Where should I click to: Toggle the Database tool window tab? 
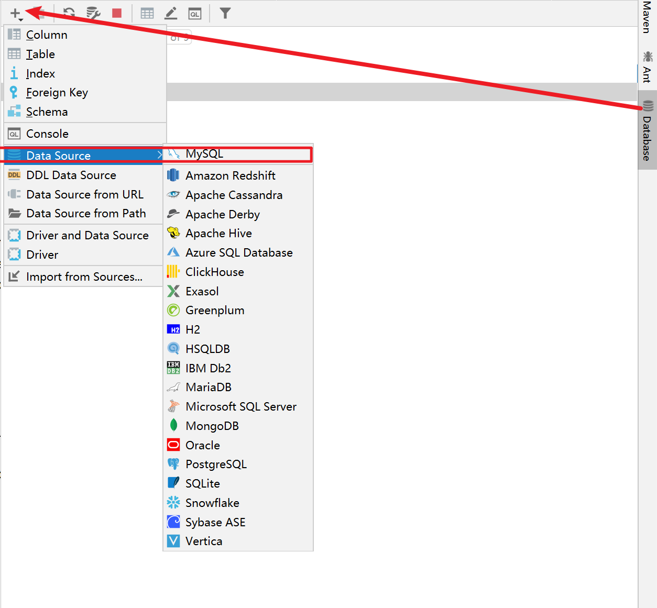click(648, 130)
